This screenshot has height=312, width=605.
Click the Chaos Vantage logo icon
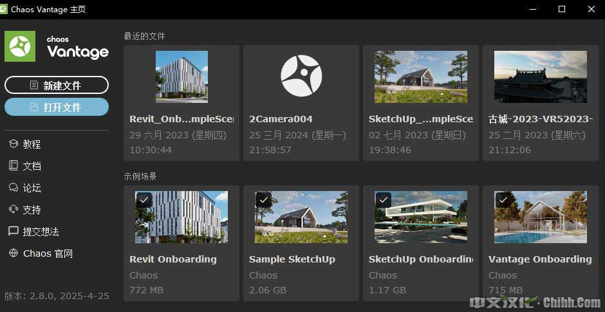click(x=20, y=46)
